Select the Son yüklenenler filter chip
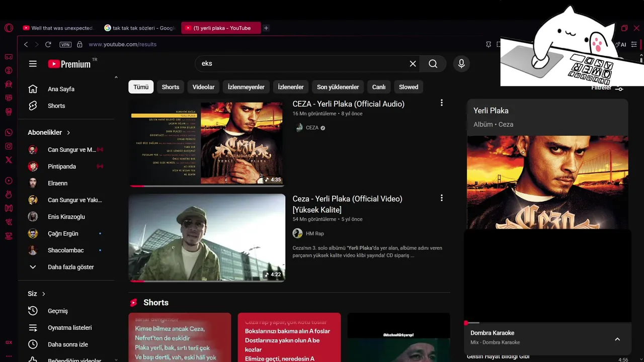The width and height of the screenshot is (644, 362). [x=338, y=87]
